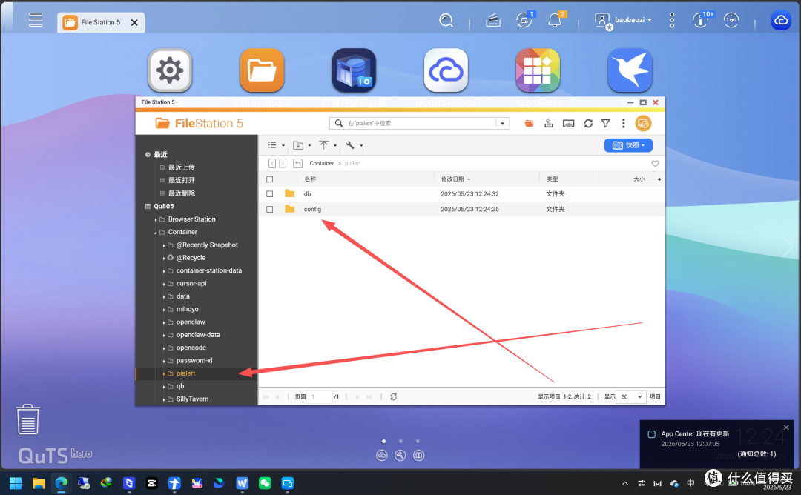Expand the openclaw-data folder arrow
This screenshot has height=495, width=801.
[164, 335]
